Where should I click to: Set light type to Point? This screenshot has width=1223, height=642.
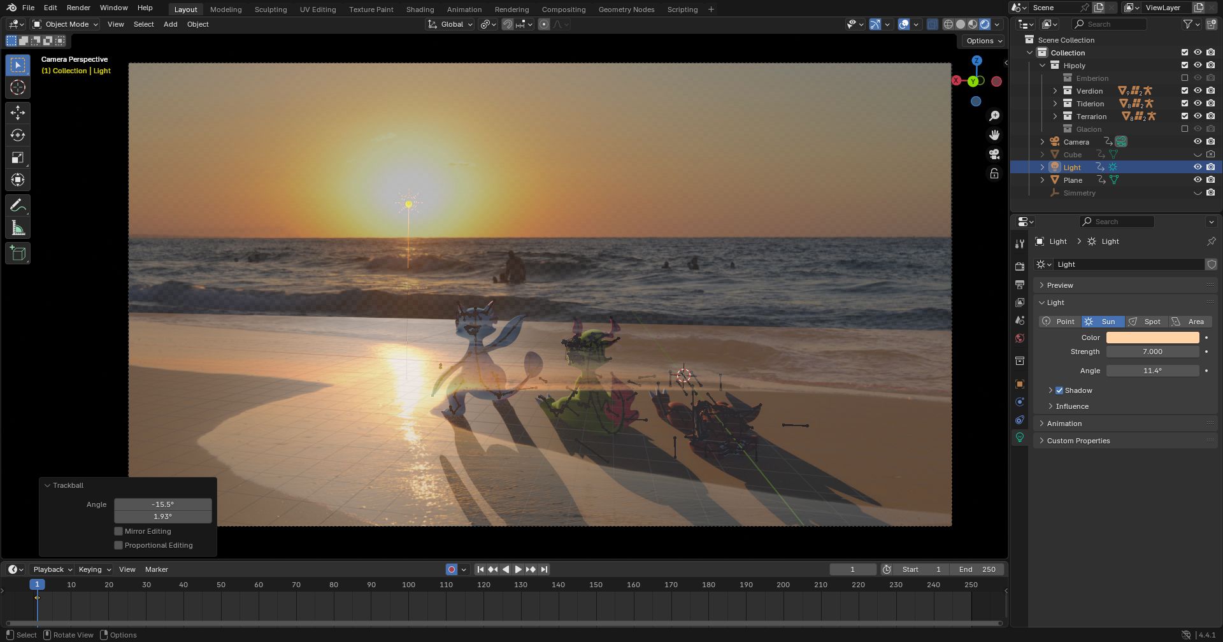(x=1060, y=322)
